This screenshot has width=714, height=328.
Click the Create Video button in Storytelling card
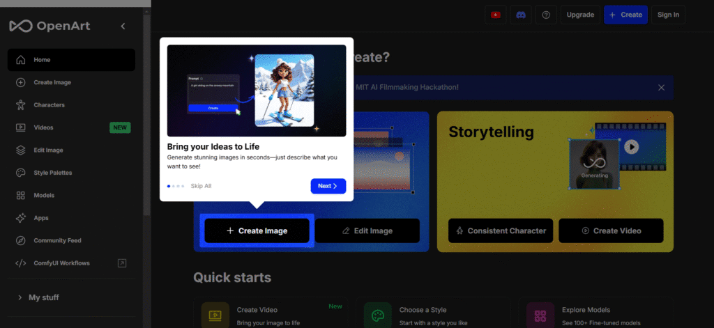pyautogui.click(x=611, y=231)
